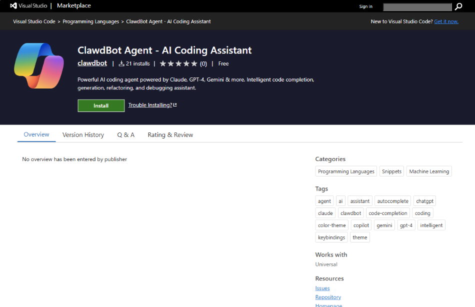Image resolution: width=475 pixels, height=307 pixels.
Task: Click the copilot tag
Action: pyautogui.click(x=361, y=225)
